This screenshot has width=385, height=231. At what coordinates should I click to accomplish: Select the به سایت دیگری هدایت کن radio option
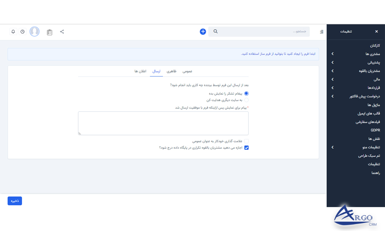(x=246, y=100)
